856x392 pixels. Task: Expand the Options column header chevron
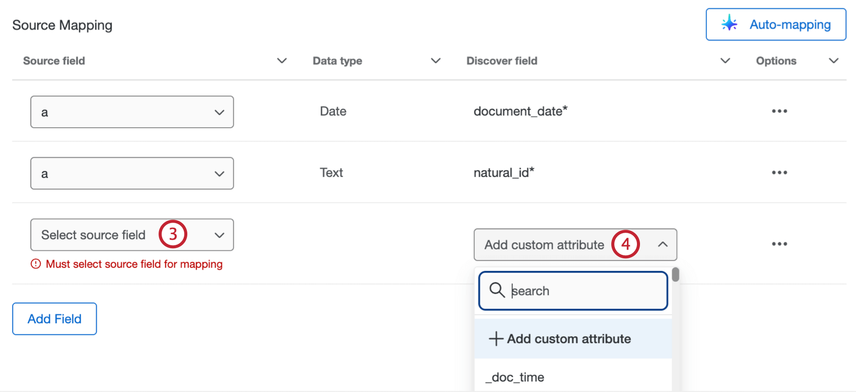(x=834, y=61)
